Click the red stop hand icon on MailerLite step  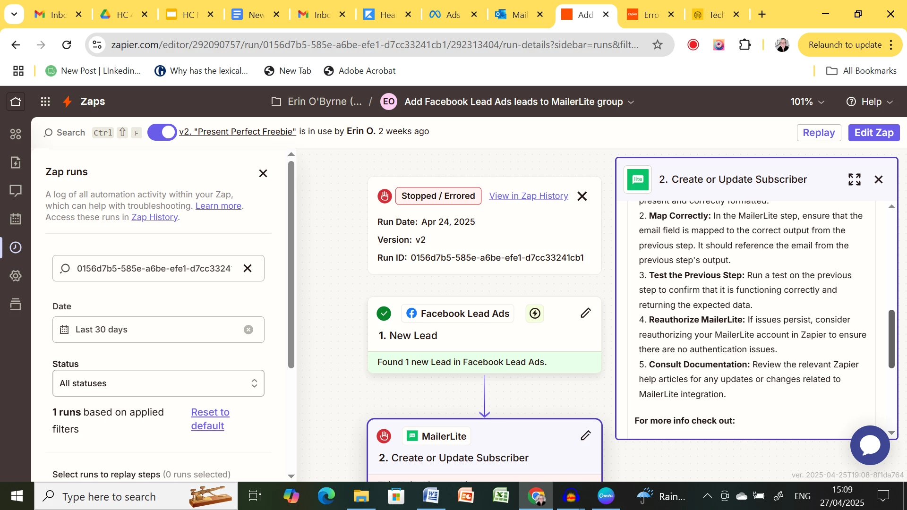(x=384, y=436)
